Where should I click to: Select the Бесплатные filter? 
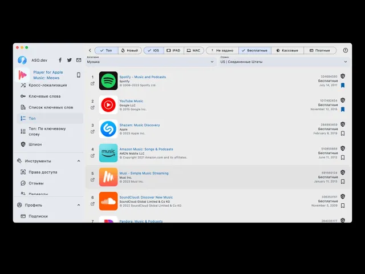(x=255, y=50)
